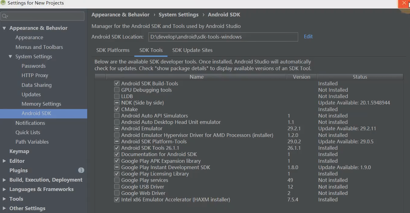The image size is (410, 213).
Task: Close the Settings for New Projects window
Action: 404,3
